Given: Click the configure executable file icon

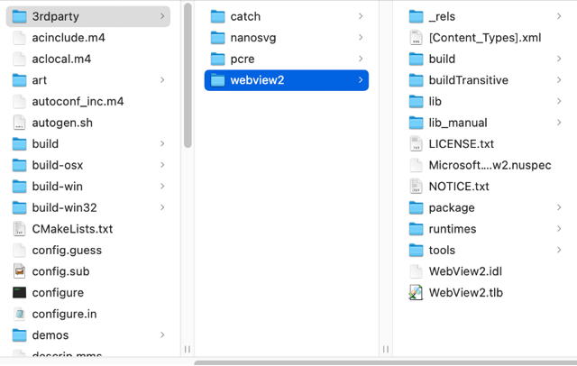Looking at the screenshot, I should [x=19, y=292].
